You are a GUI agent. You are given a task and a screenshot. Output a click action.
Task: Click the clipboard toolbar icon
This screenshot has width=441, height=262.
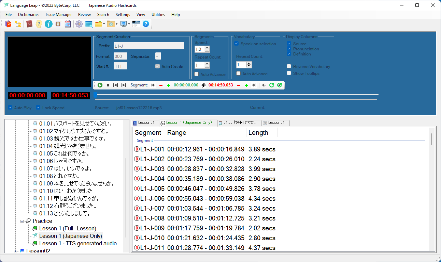coord(58,24)
